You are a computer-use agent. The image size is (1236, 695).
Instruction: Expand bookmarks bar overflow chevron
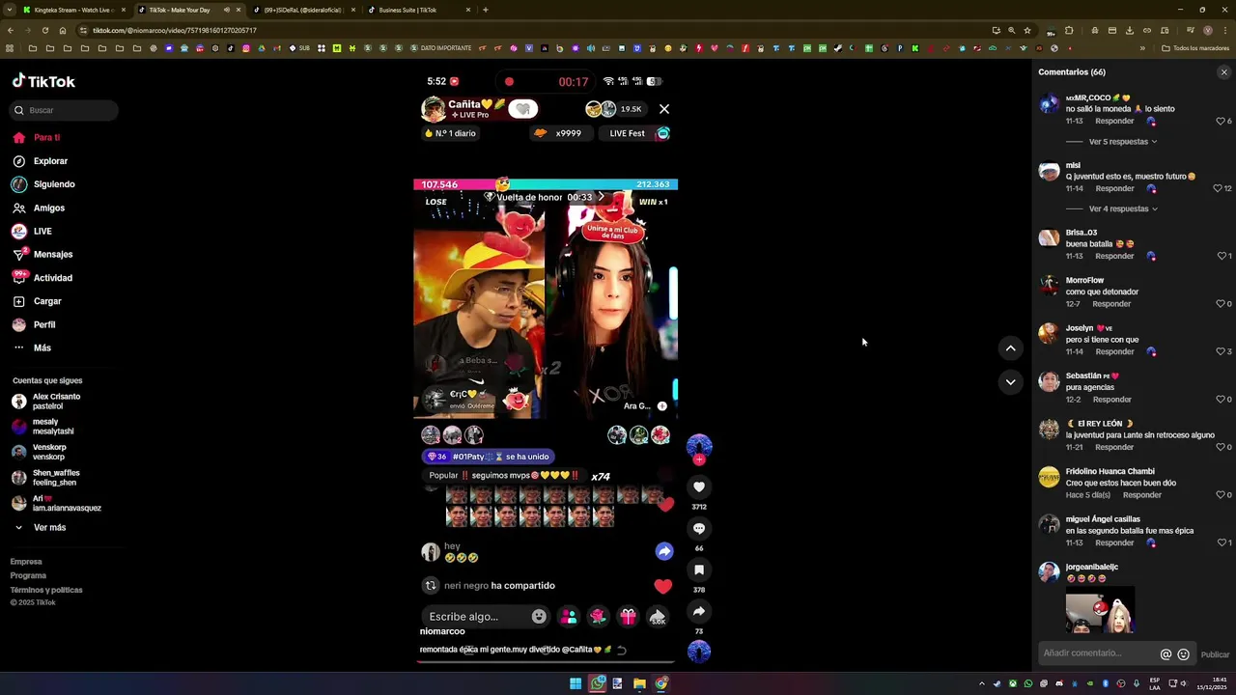1142,48
